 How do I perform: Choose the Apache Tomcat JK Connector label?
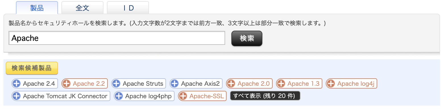(65, 96)
